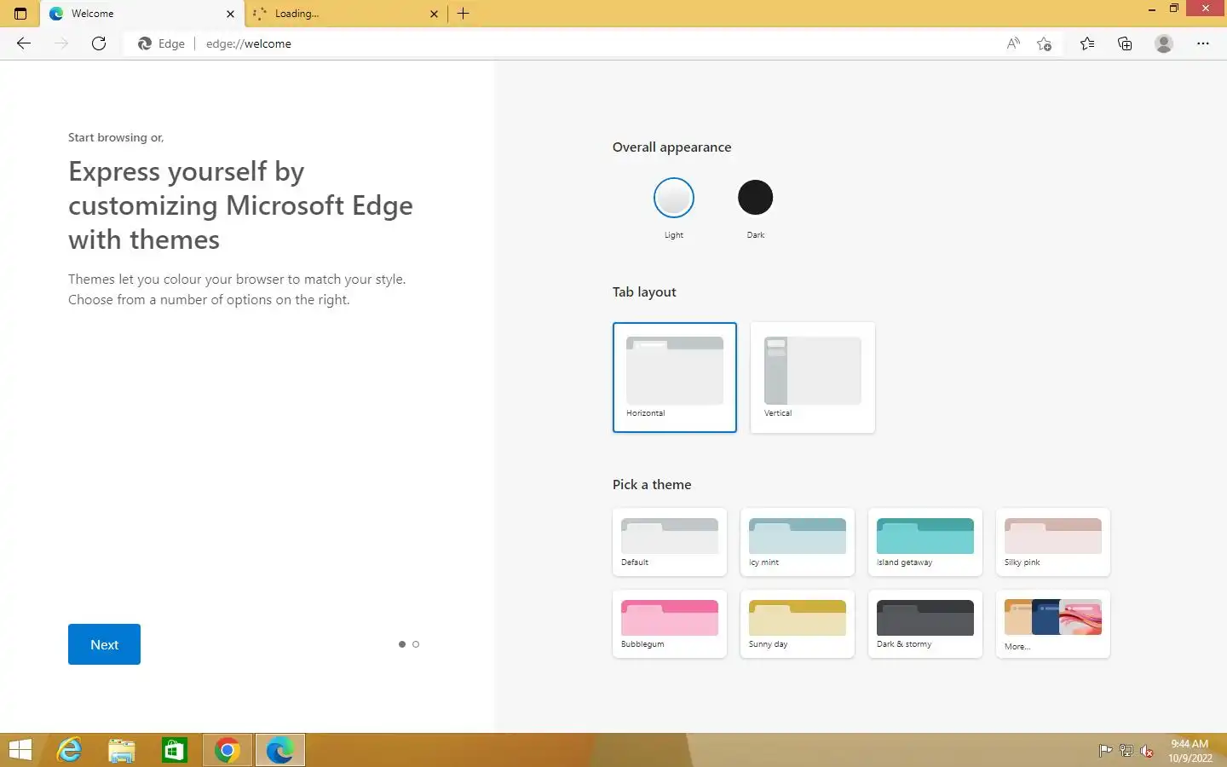Pick the Icy mint theme
1227x767 pixels.
798,542
